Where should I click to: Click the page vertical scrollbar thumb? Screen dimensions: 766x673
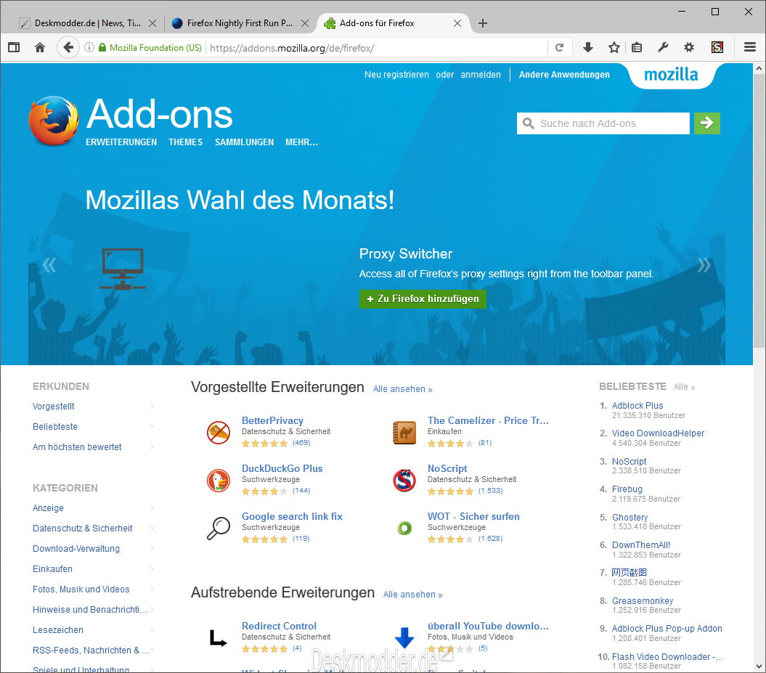pyautogui.click(x=759, y=211)
